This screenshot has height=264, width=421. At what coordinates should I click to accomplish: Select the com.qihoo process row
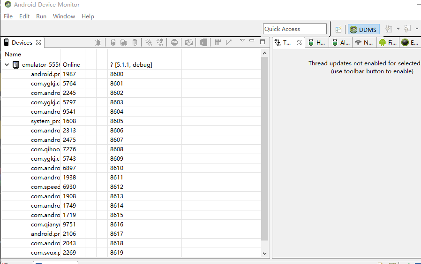click(131, 149)
